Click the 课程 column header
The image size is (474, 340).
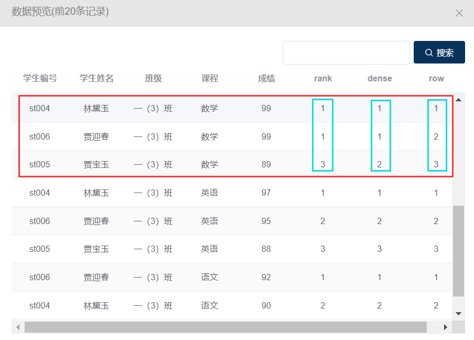(210, 78)
